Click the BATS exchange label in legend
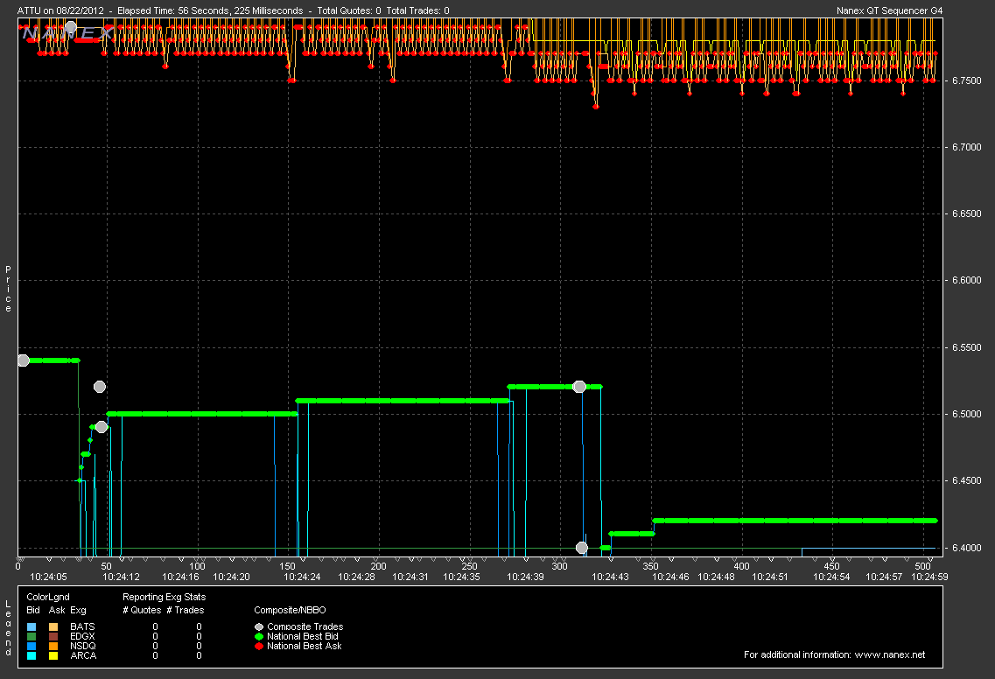 [x=82, y=627]
